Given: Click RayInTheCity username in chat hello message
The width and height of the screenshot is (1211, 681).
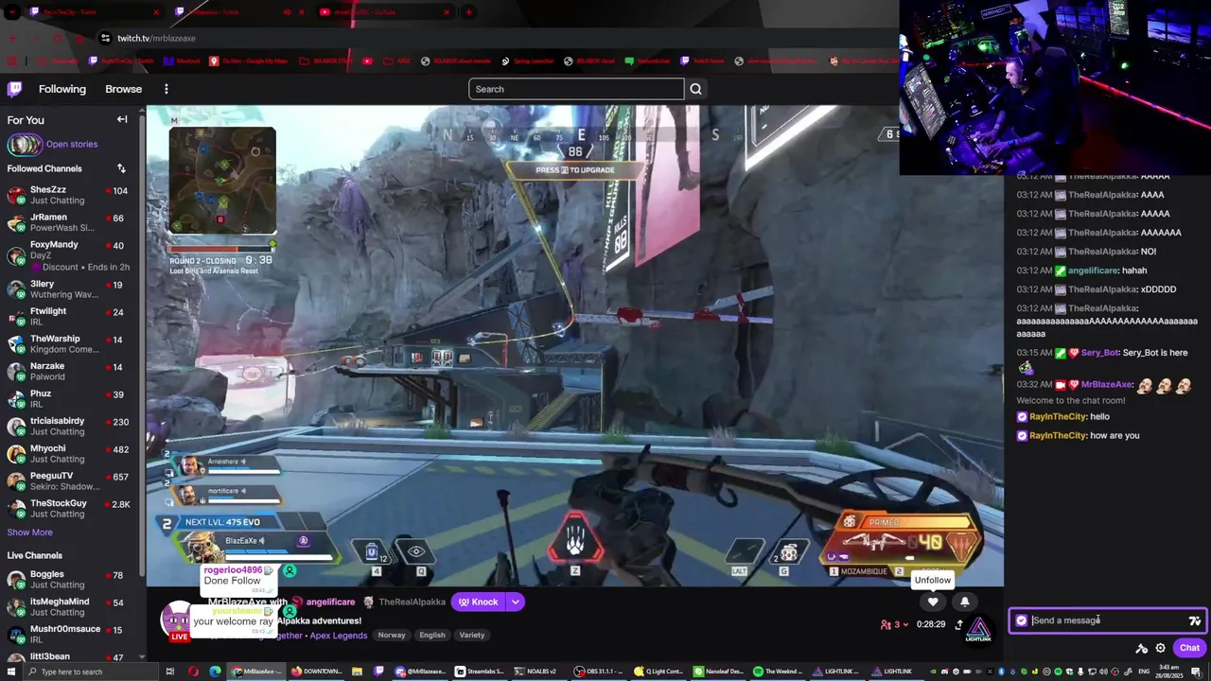Looking at the screenshot, I should pyautogui.click(x=1057, y=416).
